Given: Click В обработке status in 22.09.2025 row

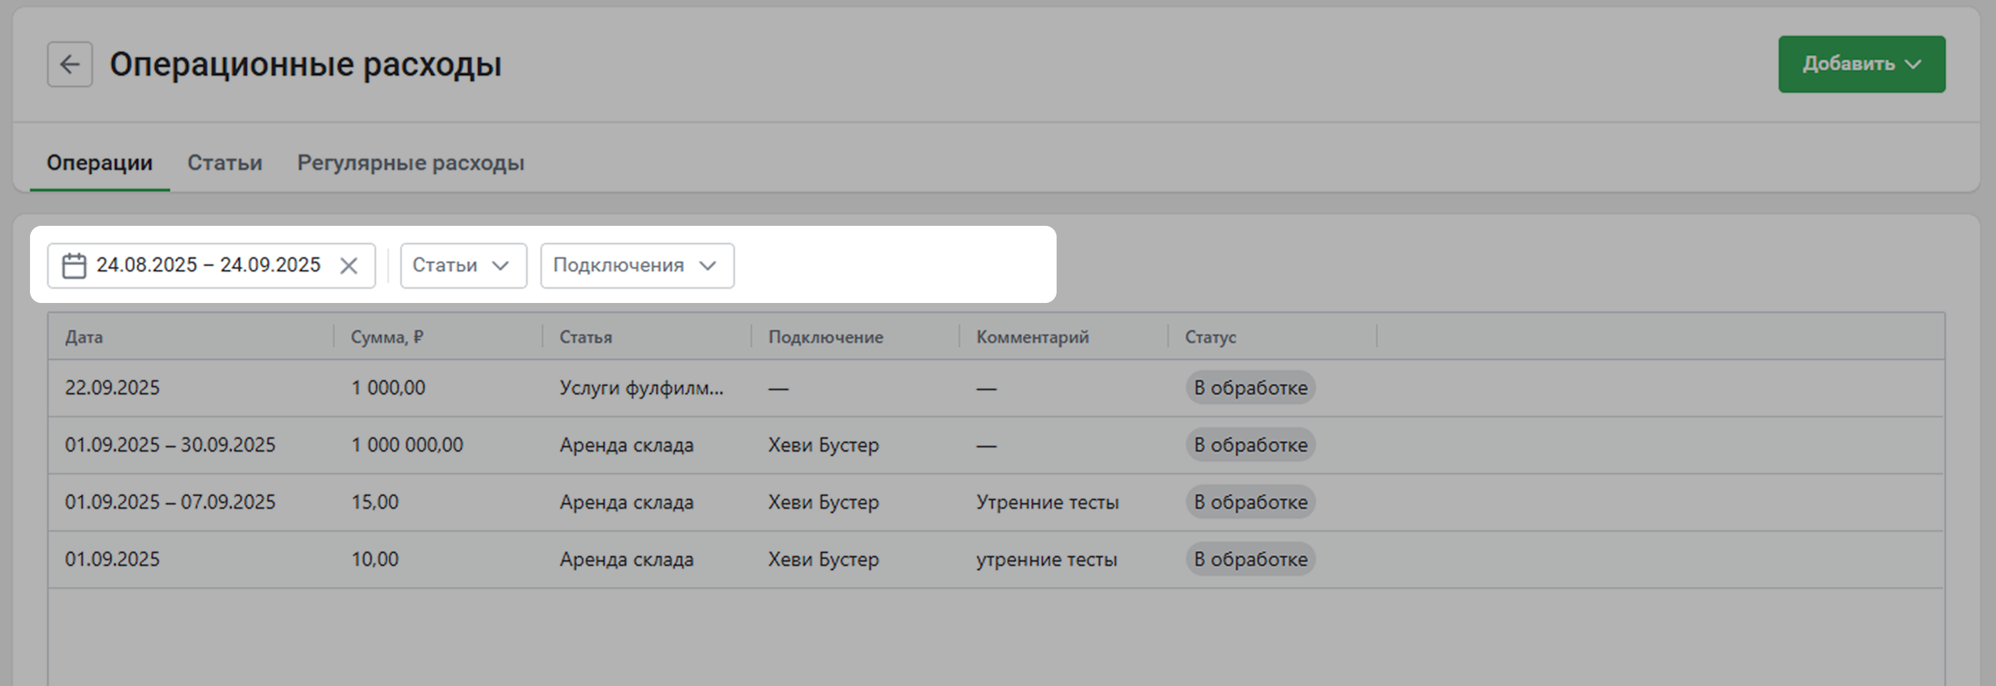Looking at the screenshot, I should 1250,388.
